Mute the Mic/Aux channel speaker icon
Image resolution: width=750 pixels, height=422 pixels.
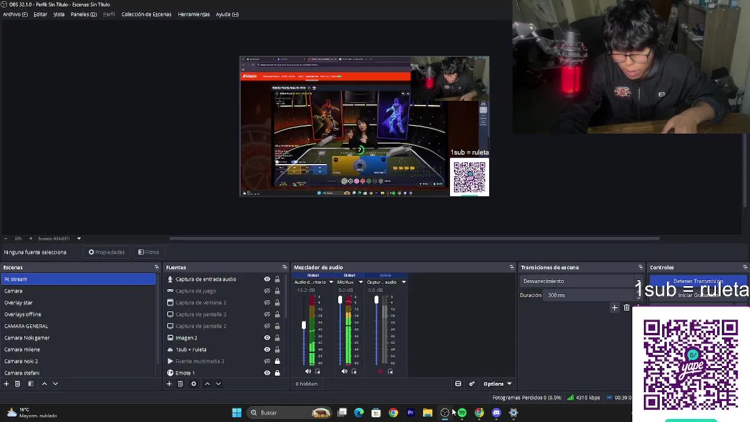345,371
